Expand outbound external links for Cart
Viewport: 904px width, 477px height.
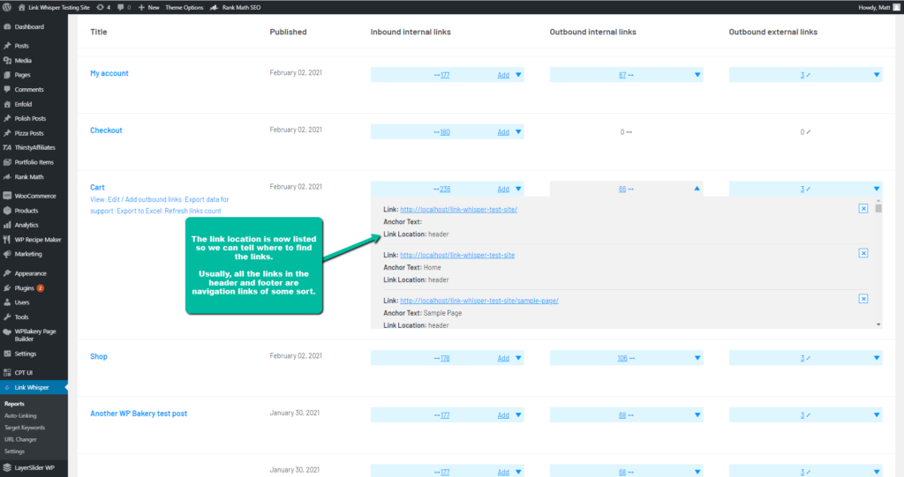click(x=877, y=189)
